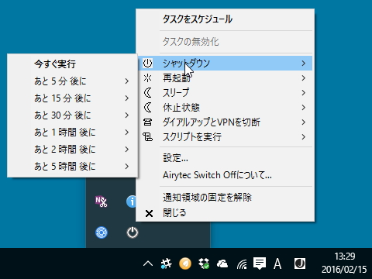Image resolution: width=372 pixels, height=279 pixels.
Task: Expand the 再起動 submenu arrow
Action: coord(304,77)
